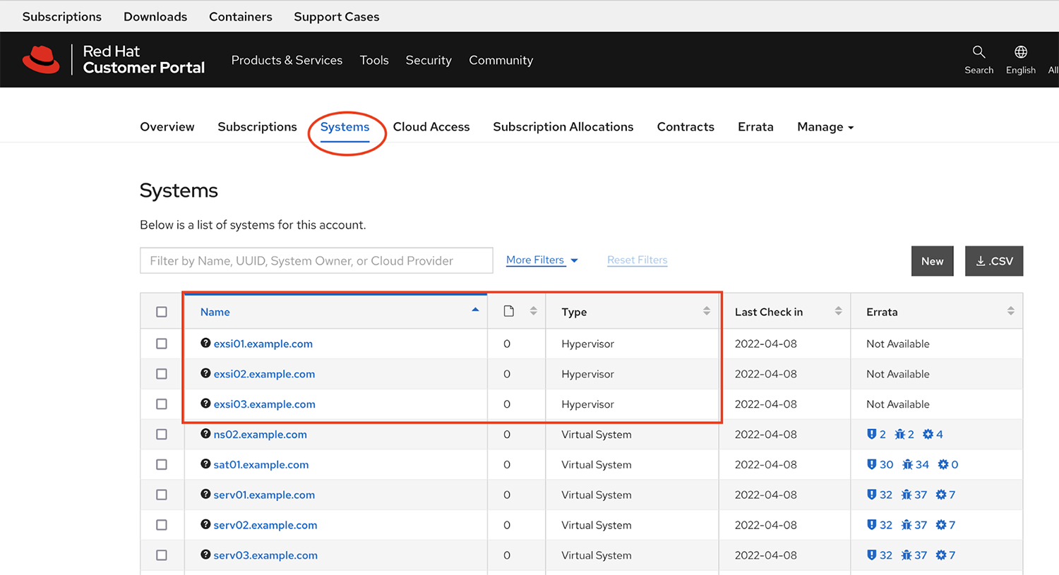
Task: Click the document icon column header
Action: (507, 310)
